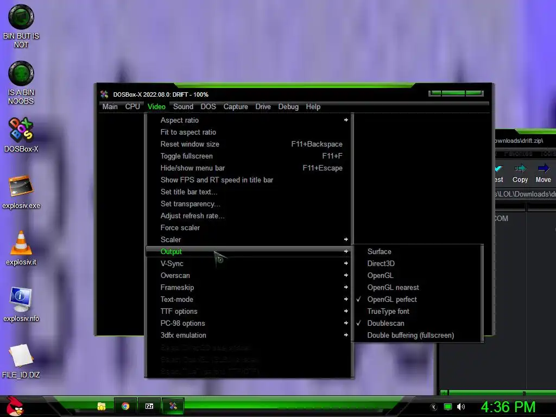Toggle Show FPS and RT speed in title bar
Screen dimensions: 556x417
click(249, 180)
